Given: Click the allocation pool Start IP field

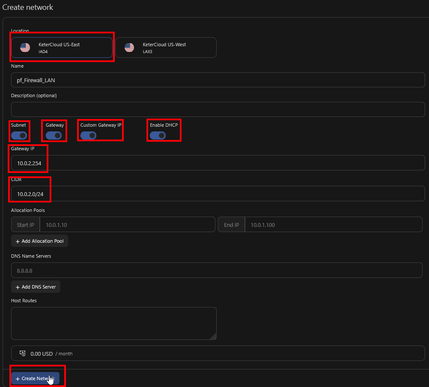Looking at the screenshot, I should [x=128, y=224].
